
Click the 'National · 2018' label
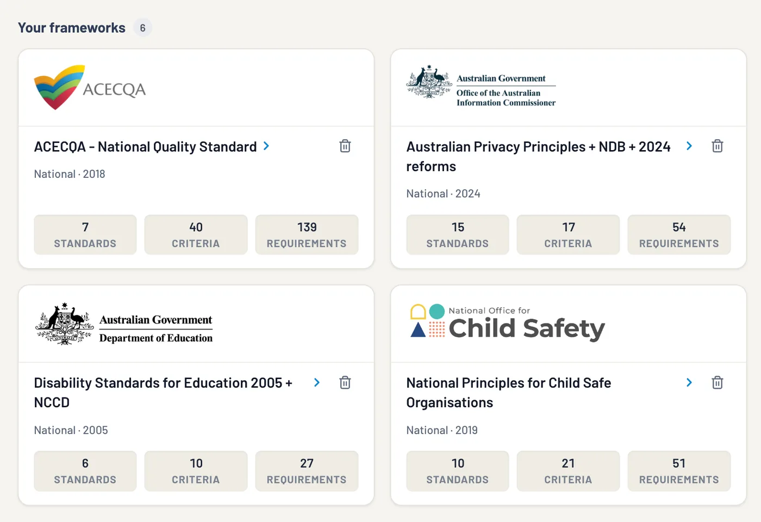coord(70,174)
